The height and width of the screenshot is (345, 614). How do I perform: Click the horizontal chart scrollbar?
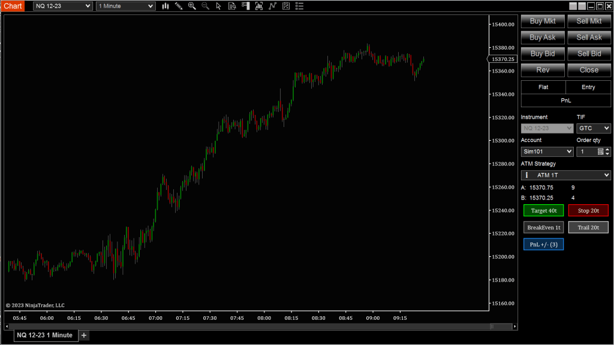tap(258, 327)
